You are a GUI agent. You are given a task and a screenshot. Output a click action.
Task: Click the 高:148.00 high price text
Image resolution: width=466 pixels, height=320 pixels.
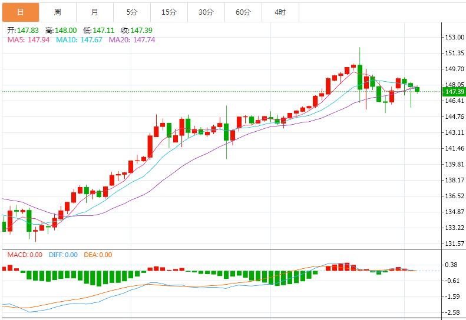(x=61, y=30)
